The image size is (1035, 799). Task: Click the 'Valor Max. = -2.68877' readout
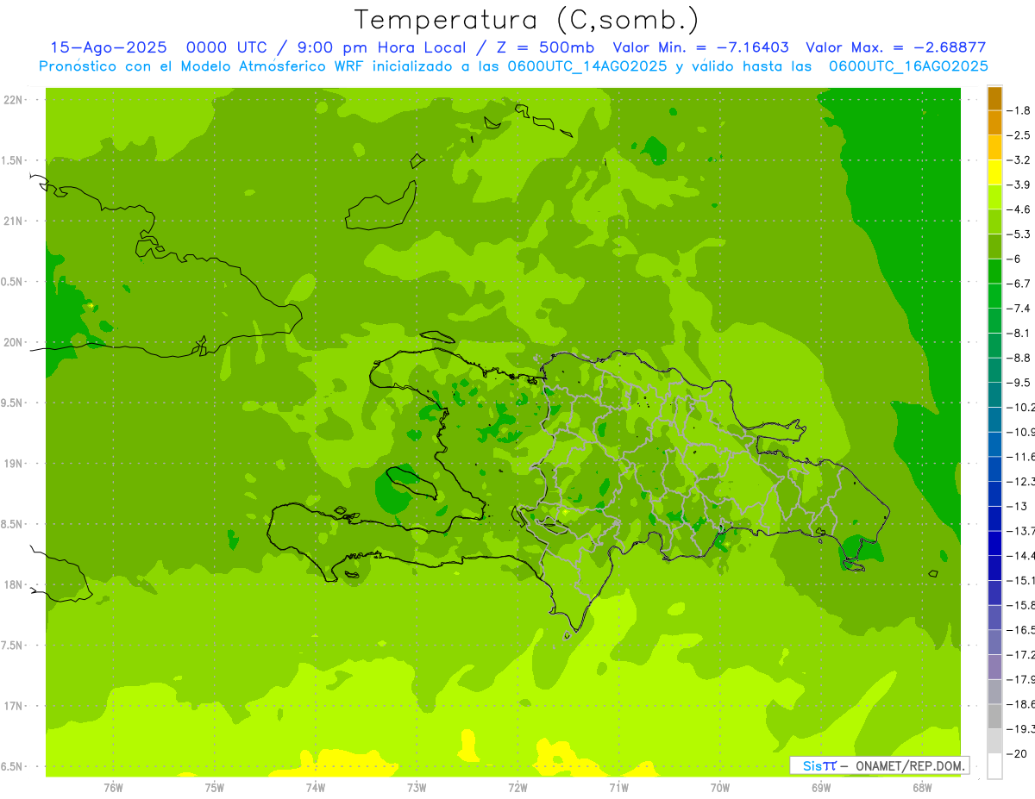895,48
